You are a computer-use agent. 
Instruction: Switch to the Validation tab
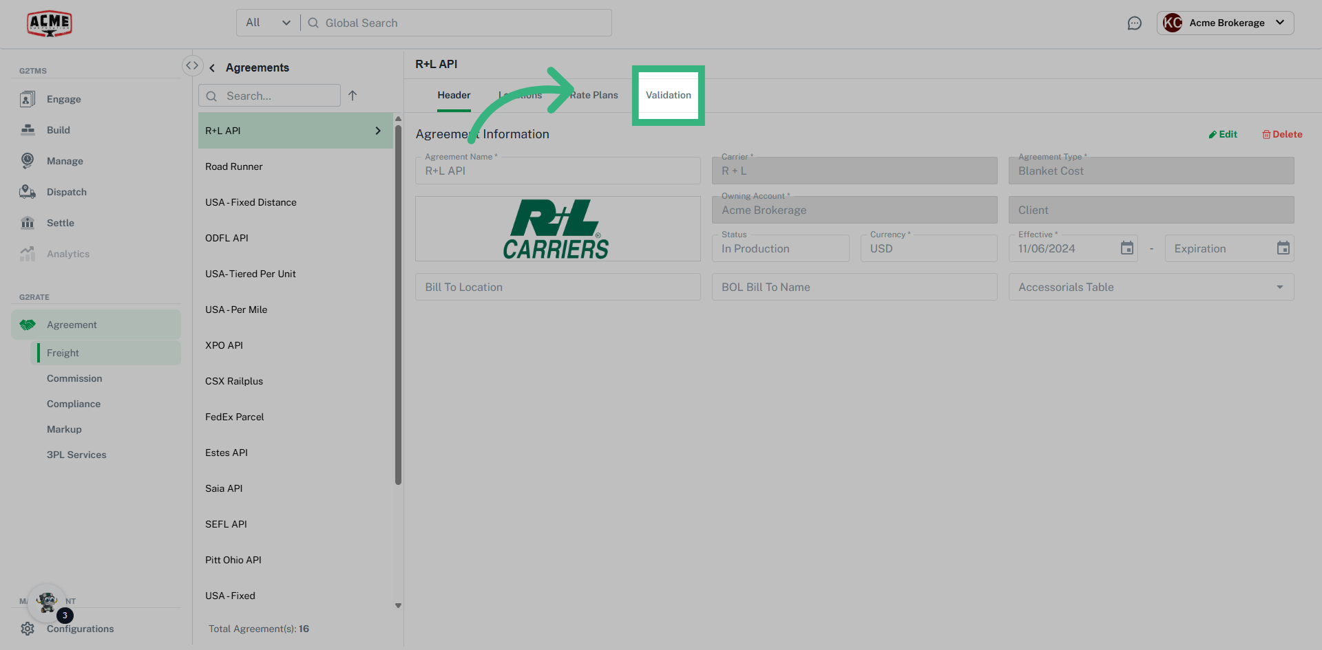point(668,95)
